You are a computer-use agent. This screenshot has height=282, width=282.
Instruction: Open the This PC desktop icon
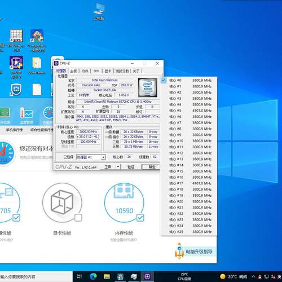pyautogui.click(x=99, y=11)
